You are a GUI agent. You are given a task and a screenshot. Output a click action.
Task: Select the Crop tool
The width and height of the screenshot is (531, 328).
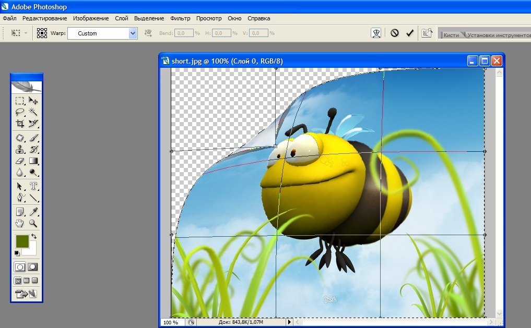(20, 124)
